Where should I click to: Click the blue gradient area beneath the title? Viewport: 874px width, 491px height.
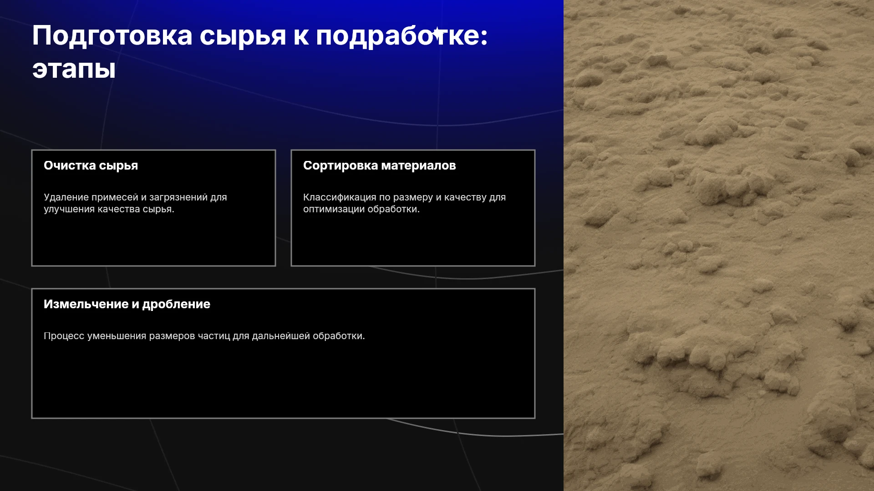[282, 114]
